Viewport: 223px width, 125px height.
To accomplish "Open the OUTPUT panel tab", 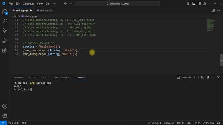I will click(x=33, y=78).
